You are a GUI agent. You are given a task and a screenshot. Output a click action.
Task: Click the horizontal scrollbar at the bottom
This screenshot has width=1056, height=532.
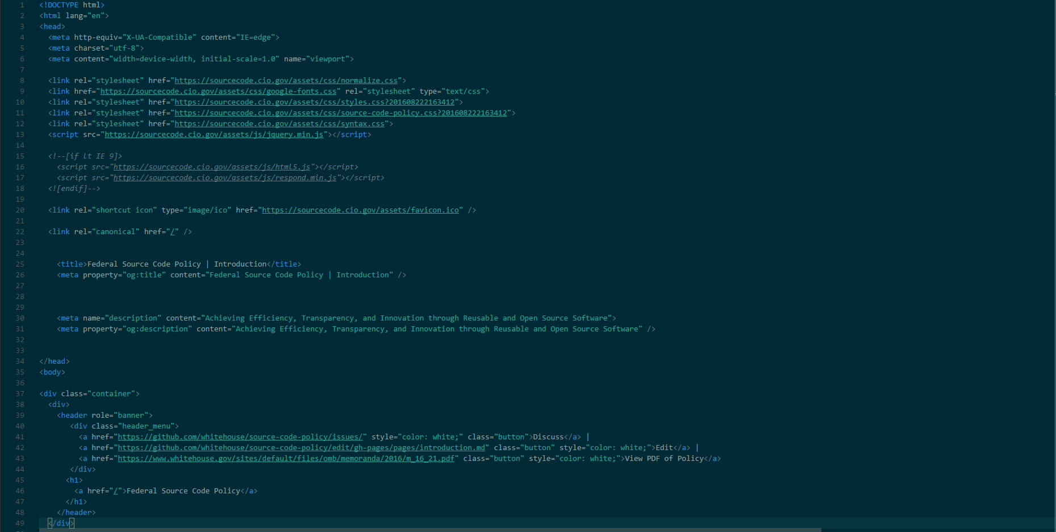[430, 530]
